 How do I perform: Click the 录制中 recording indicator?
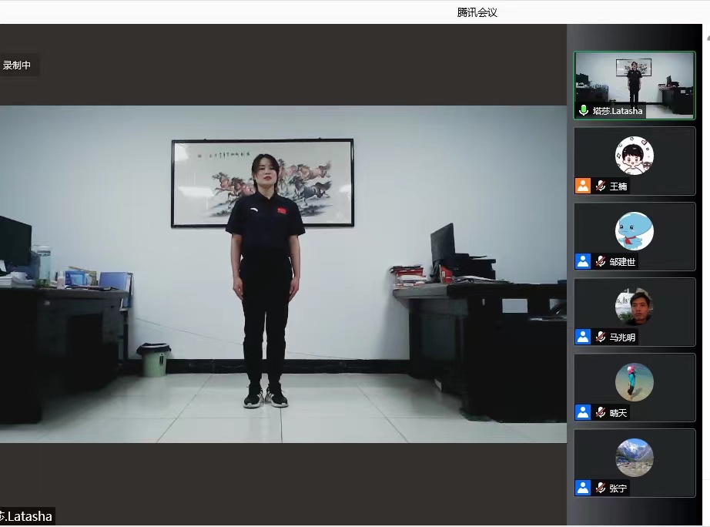(x=17, y=65)
